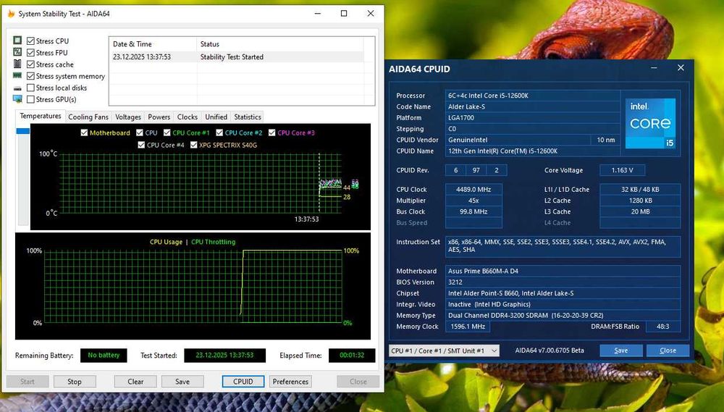The height and width of the screenshot is (412, 724).
Task: Click the DRAM:FSB Ratio value 48:3
Action: [662, 327]
